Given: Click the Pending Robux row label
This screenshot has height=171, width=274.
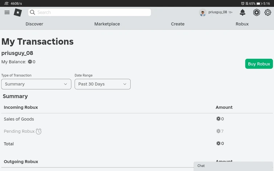Looking at the screenshot, I should pos(19,132).
